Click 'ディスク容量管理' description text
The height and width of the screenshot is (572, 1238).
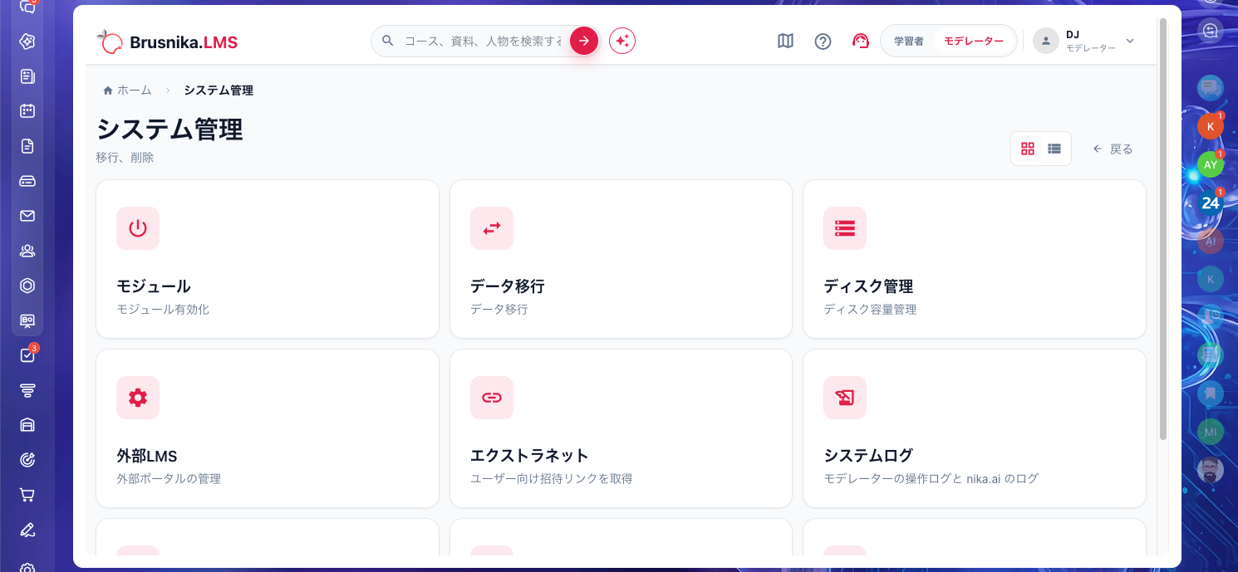870,310
